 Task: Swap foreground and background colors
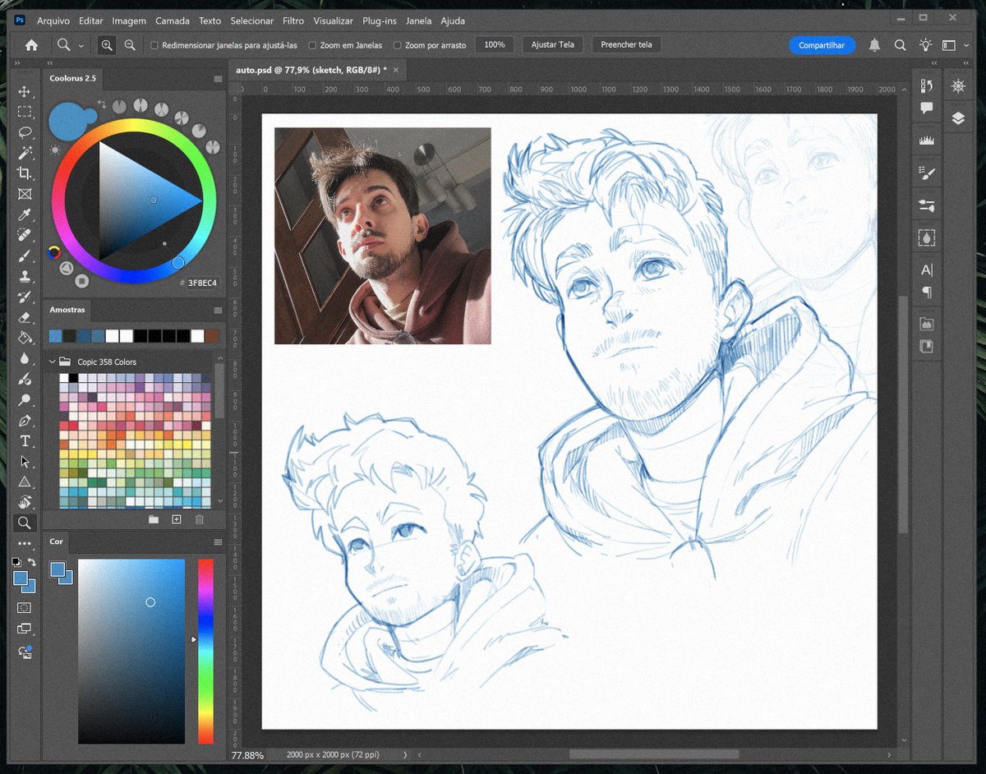32,562
